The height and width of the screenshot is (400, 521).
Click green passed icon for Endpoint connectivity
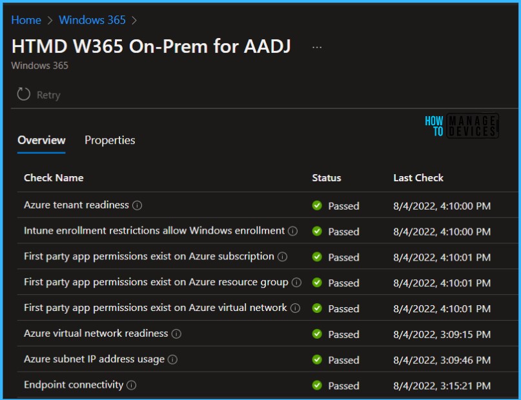(317, 385)
